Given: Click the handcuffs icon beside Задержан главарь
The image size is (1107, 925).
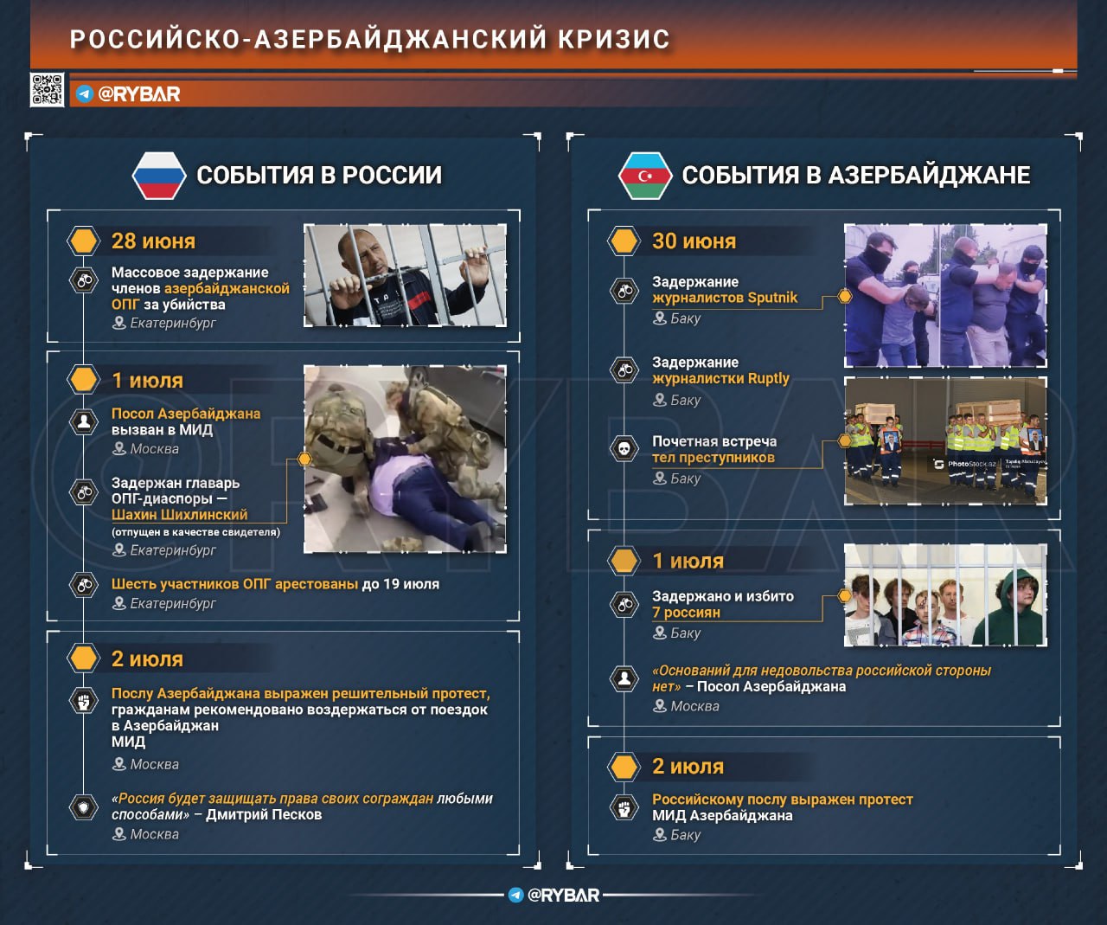Looking at the screenshot, I should pyautogui.click(x=84, y=491).
